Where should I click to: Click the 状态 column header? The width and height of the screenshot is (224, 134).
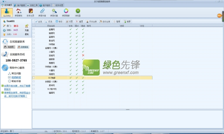(x=146, y=26)
